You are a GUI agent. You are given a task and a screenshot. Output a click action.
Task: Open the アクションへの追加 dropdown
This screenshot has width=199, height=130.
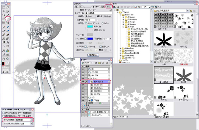click(x=31, y=124)
